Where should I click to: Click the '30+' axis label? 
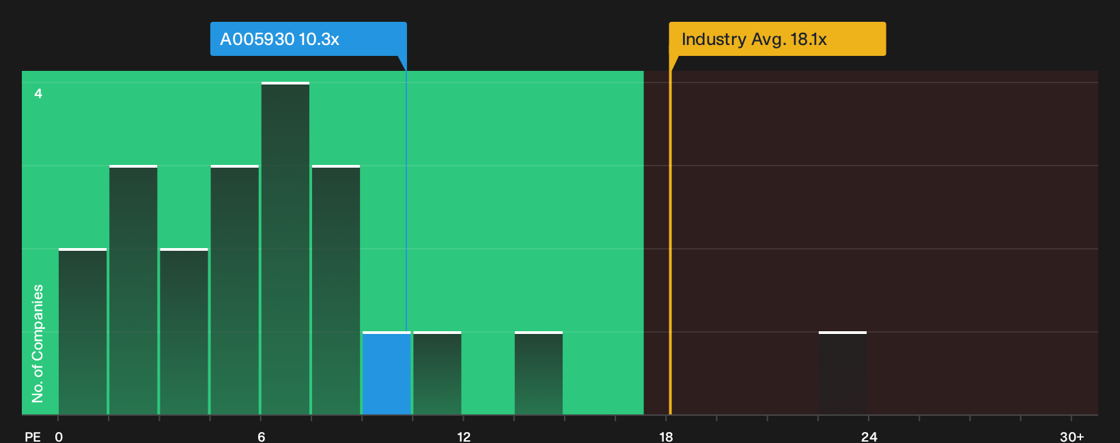(1072, 436)
